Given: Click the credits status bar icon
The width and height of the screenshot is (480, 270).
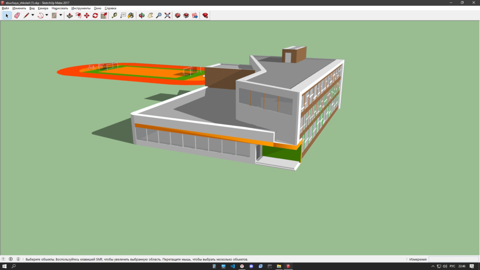Looking at the screenshot, I should click(x=11, y=259).
